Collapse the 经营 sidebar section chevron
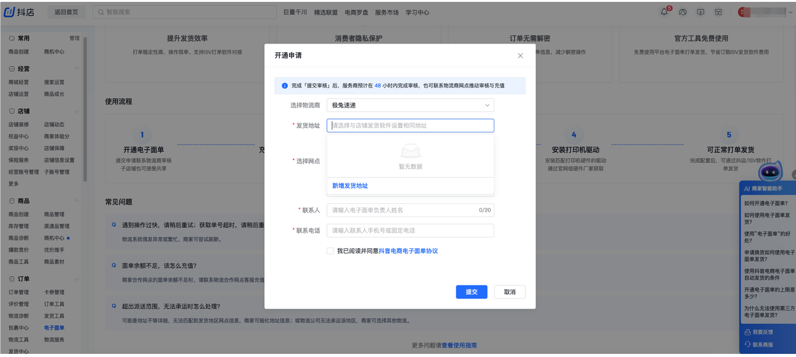 (76, 68)
